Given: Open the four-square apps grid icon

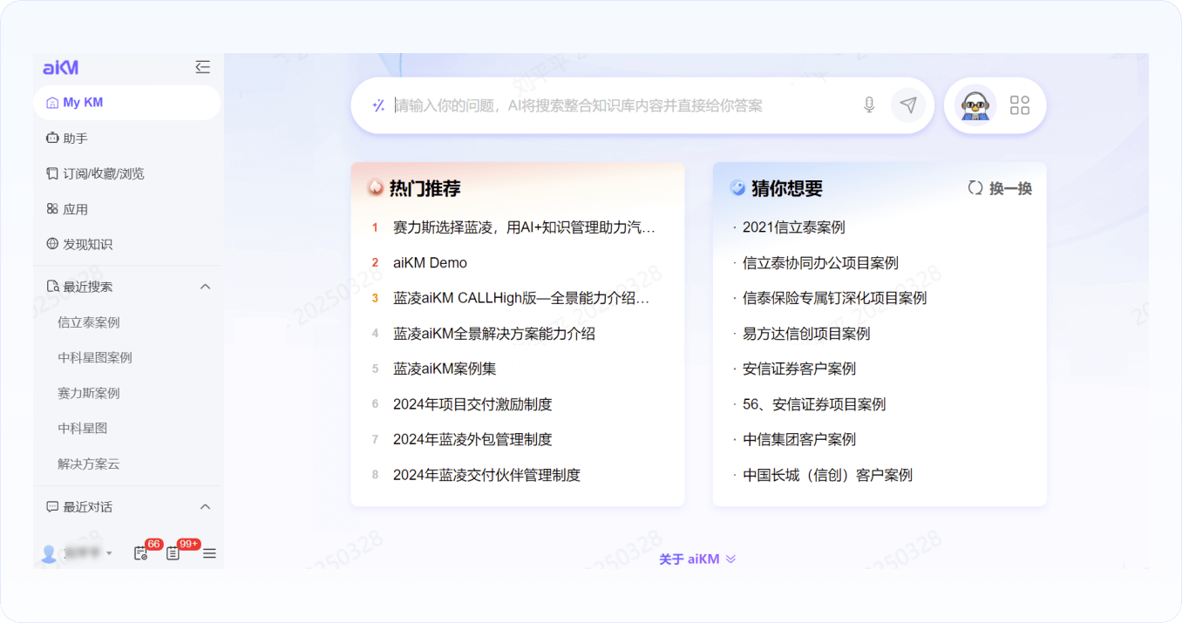Looking at the screenshot, I should [x=1019, y=105].
